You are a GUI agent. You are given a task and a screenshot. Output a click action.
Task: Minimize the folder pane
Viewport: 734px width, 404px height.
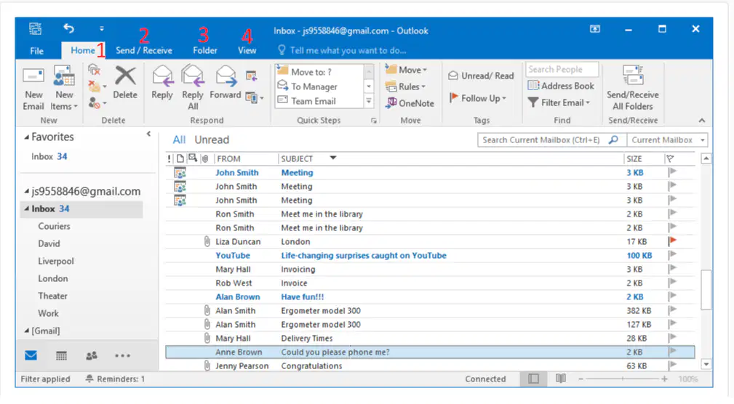point(148,134)
